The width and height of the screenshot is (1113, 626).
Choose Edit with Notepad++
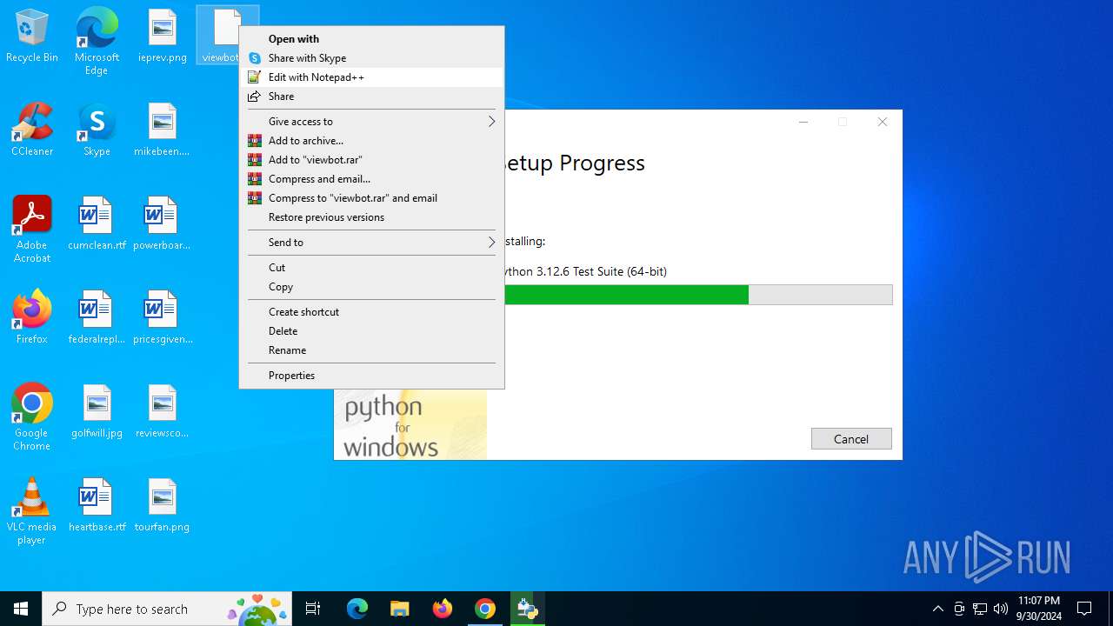371,77
